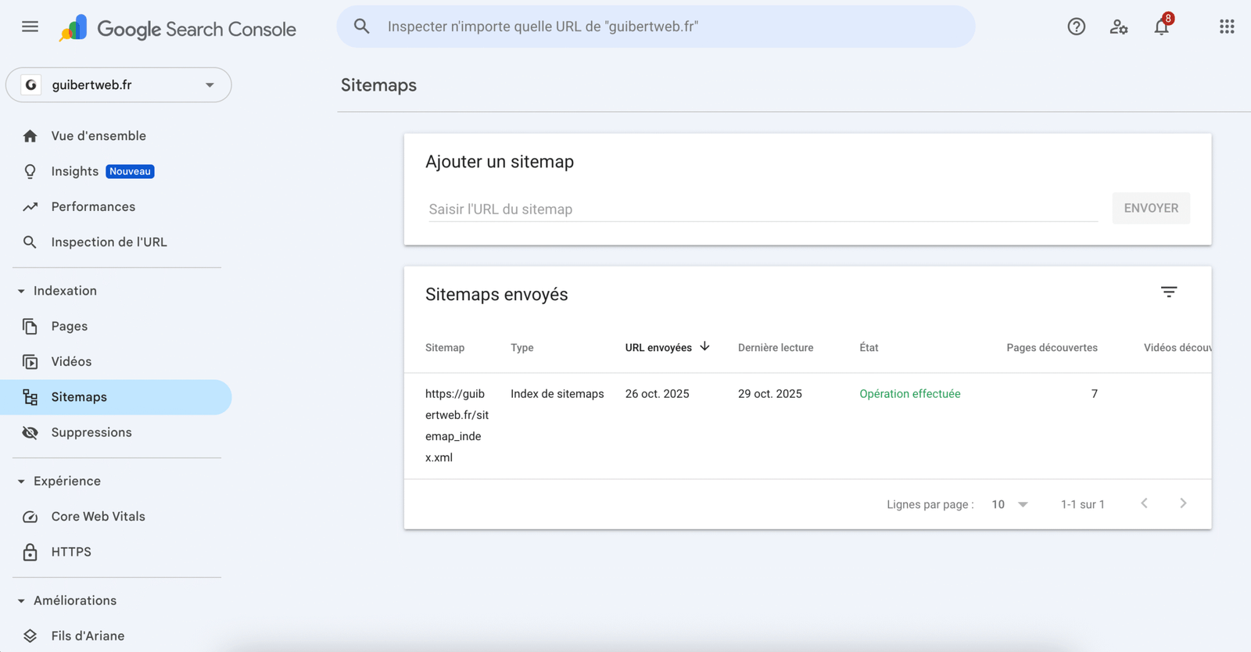Open user and permissions settings icon
This screenshot has width=1251, height=652.
pyautogui.click(x=1119, y=27)
